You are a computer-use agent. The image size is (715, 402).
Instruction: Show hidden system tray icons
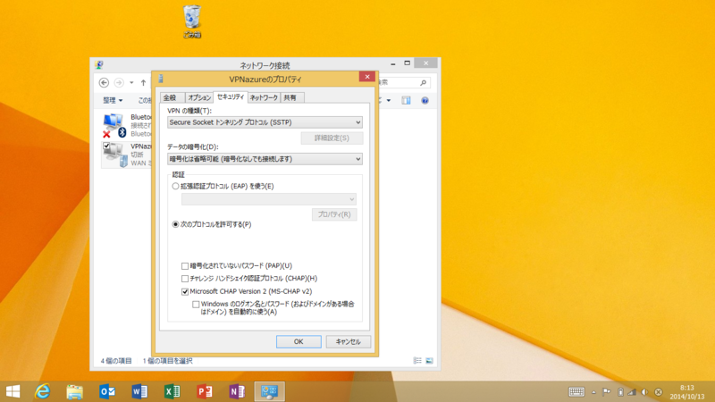(x=593, y=392)
